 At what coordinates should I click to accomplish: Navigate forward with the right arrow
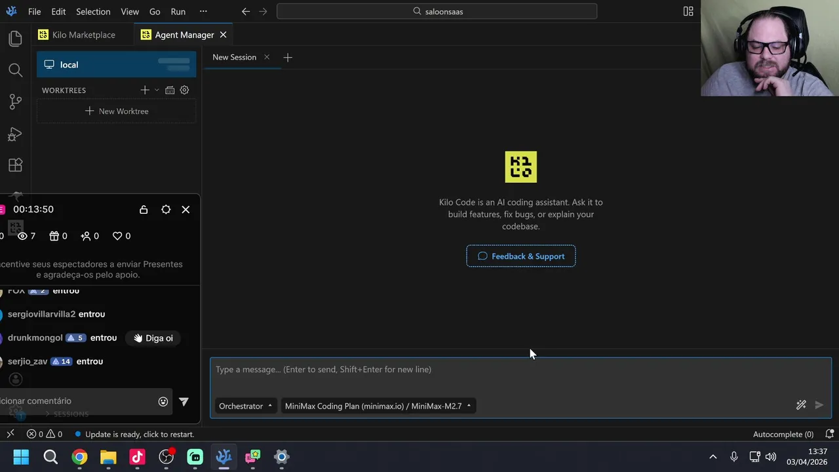pos(263,11)
